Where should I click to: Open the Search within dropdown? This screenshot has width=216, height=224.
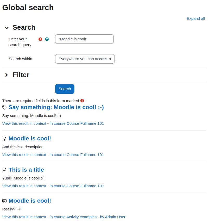tap(85, 59)
